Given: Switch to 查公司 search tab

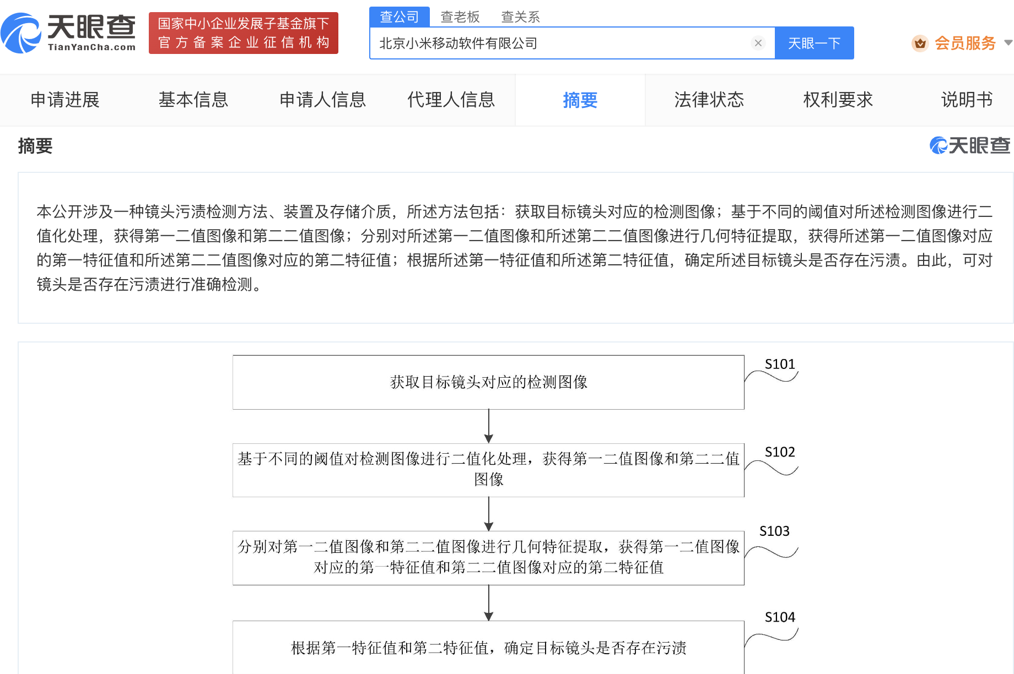Looking at the screenshot, I should (x=400, y=17).
